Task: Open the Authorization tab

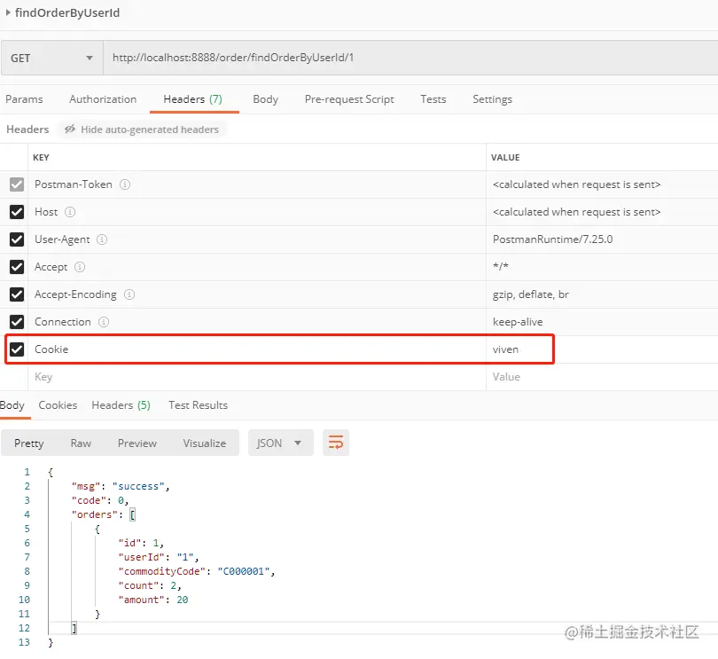Action: tap(103, 99)
